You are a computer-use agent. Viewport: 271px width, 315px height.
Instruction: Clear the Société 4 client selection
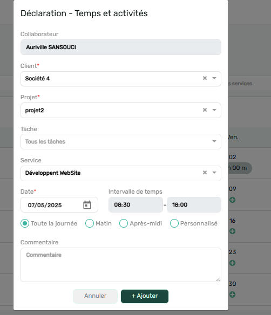click(x=205, y=78)
